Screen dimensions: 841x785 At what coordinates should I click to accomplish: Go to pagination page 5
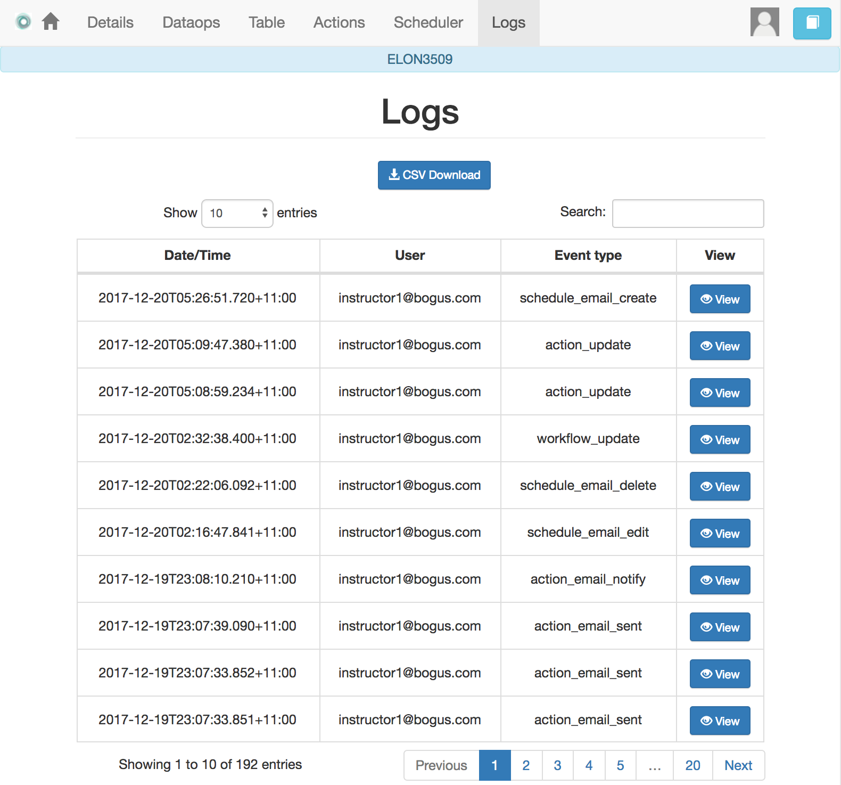tap(620, 765)
